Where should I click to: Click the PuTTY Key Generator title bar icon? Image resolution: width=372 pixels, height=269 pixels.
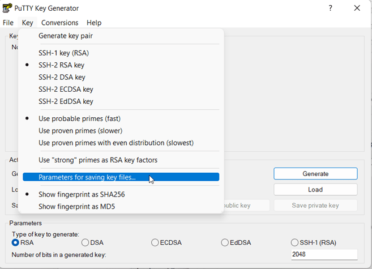(8, 8)
